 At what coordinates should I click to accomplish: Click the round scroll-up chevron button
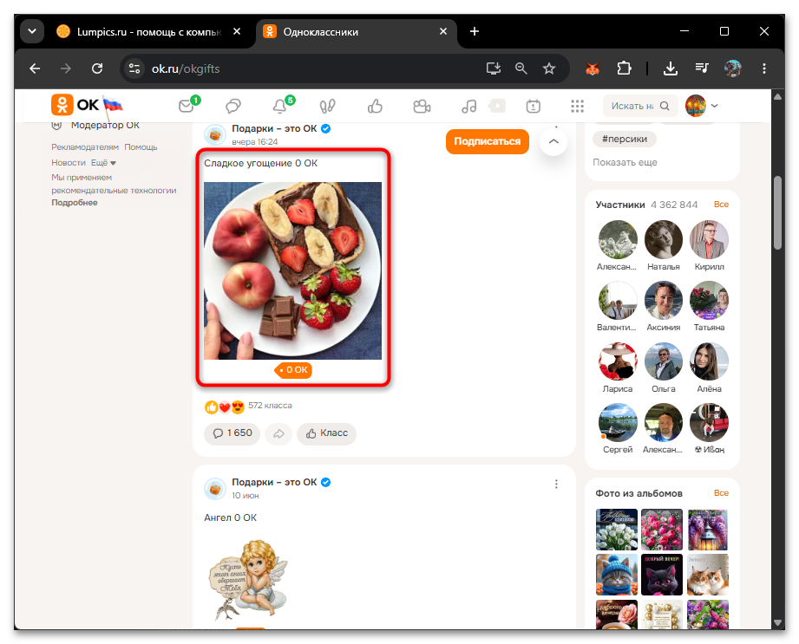click(x=553, y=141)
